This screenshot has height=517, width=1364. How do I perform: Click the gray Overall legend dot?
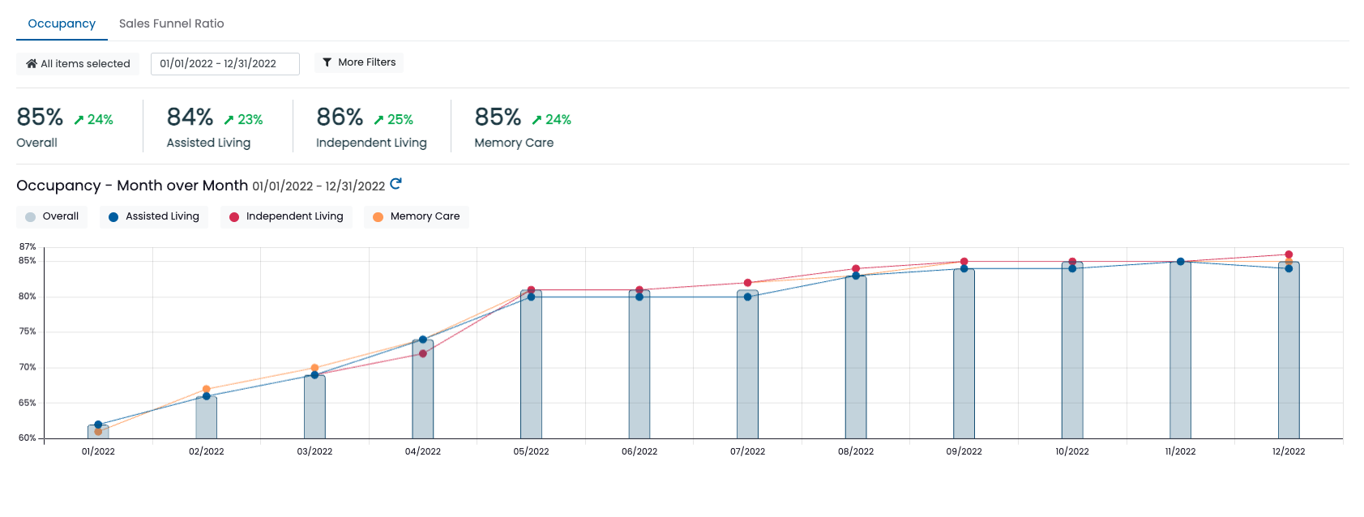[x=30, y=217]
